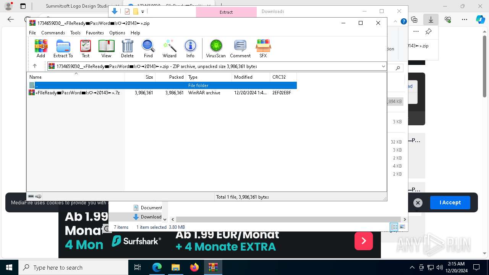
Task: Sort by Modified column header
Action: point(251,77)
